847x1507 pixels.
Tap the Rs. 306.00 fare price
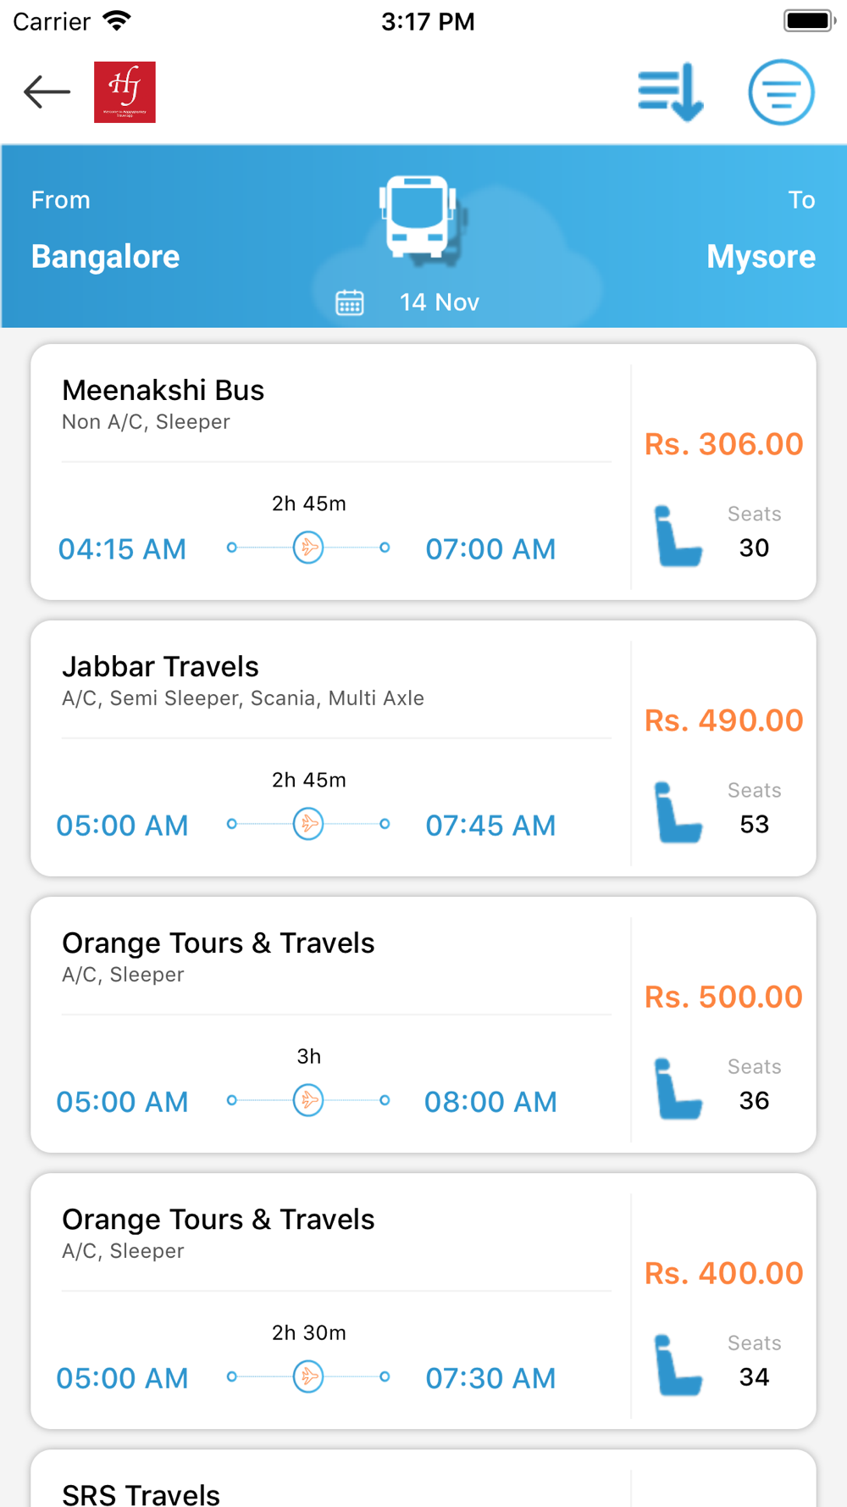[x=723, y=444]
